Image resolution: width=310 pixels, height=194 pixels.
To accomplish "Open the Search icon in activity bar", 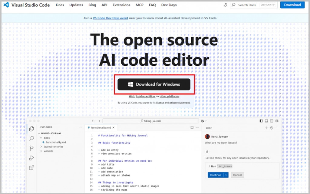I will pos(31,138).
